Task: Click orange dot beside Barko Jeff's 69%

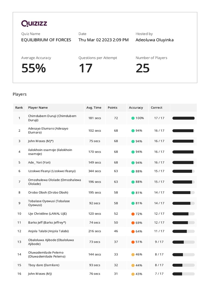Action: point(133,223)
